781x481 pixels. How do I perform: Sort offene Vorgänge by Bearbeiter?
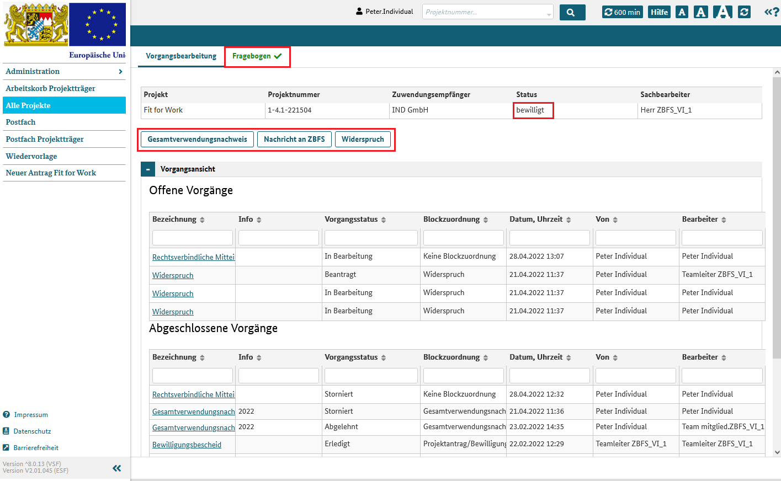tap(724, 220)
